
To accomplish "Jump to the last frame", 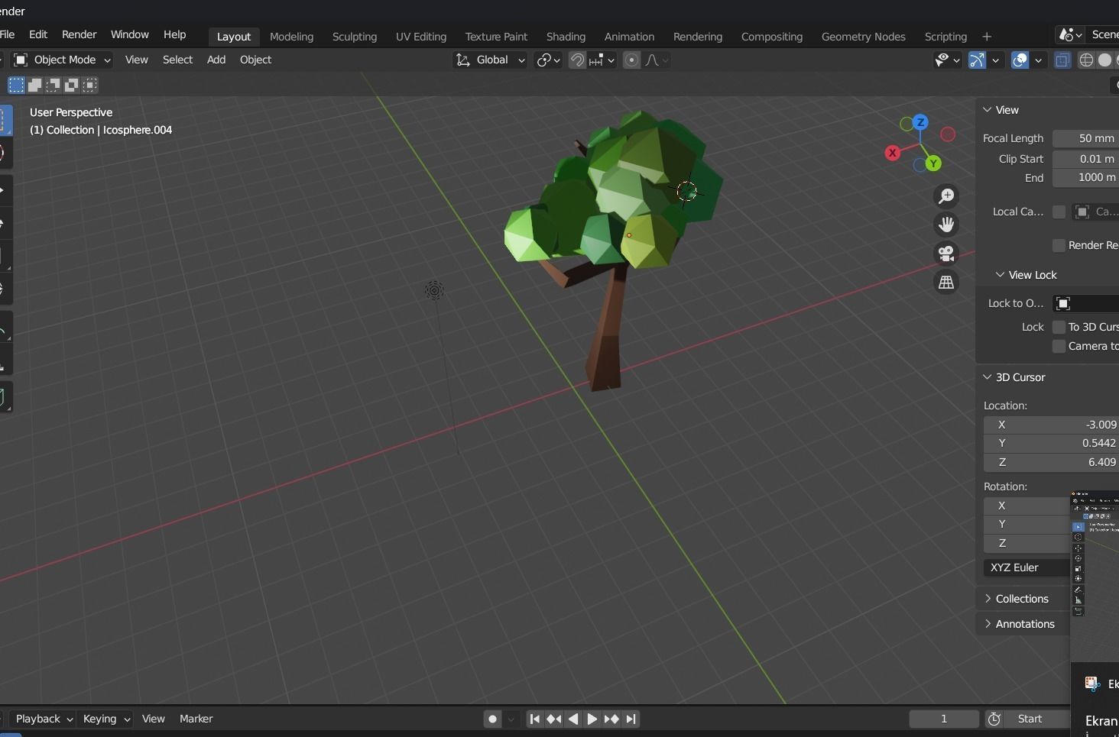I will point(631,719).
